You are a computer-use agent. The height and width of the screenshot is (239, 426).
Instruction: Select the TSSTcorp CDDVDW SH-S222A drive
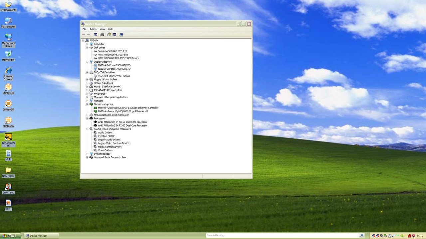(x=114, y=76)
